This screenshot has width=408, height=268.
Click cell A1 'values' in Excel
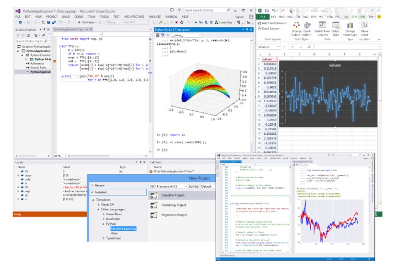269,59
